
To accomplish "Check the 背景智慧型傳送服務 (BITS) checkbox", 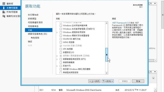I will click(x=61, y=59).
